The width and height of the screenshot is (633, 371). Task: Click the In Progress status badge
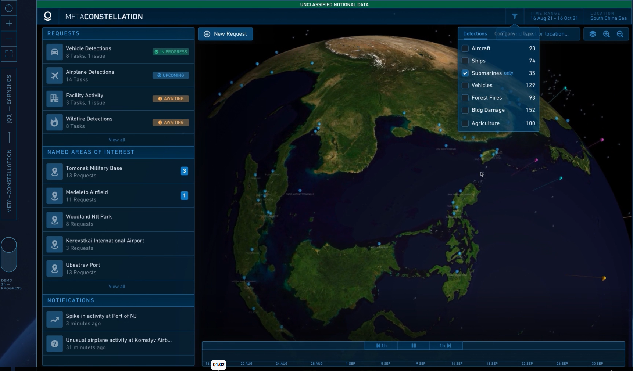(171, 52)
